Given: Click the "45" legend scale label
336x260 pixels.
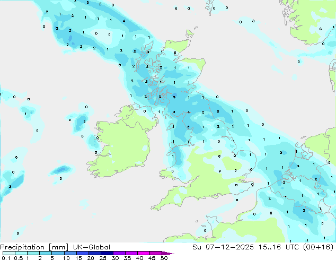Looking at the screenshot, I should click(152, 258).
